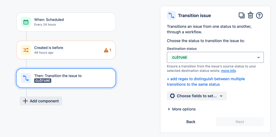
Task: Click the Next button
Action: 240,122
